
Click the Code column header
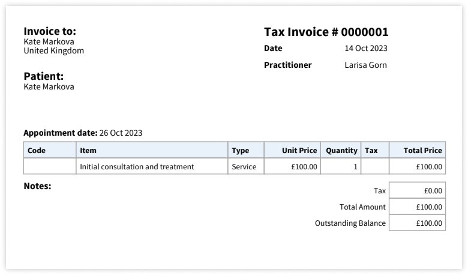click(x=37, y=151)
